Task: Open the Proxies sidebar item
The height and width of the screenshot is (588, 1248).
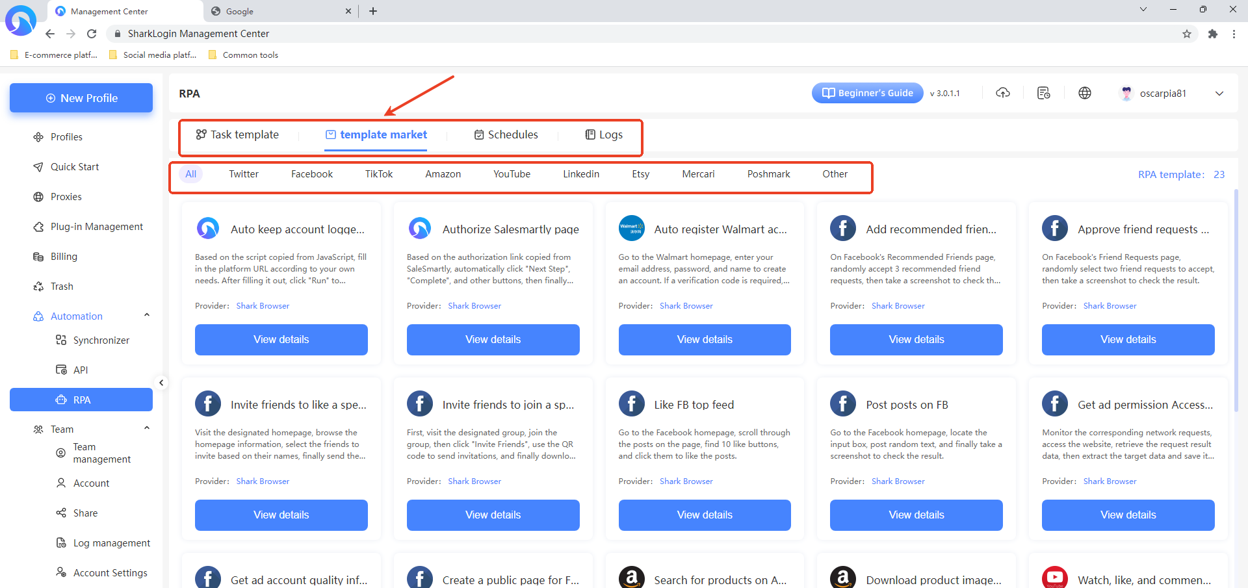Action: point(66,197)
